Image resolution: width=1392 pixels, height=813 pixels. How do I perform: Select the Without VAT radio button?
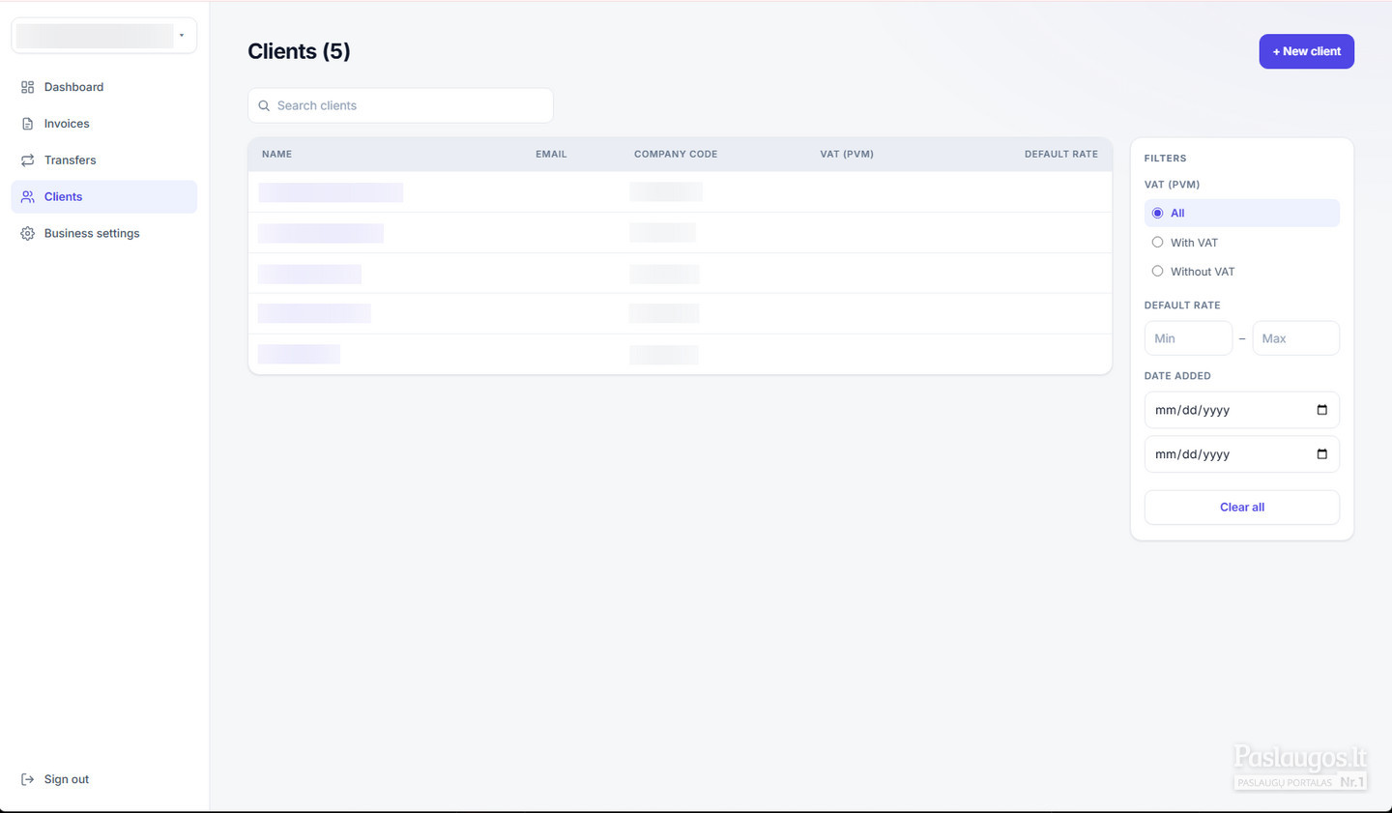pos(1157,272)
